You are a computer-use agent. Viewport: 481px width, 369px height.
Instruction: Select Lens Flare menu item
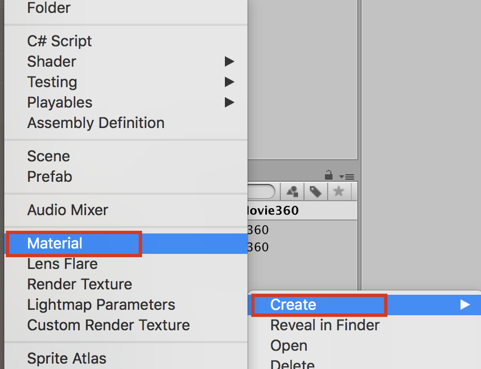click(62, 264)
